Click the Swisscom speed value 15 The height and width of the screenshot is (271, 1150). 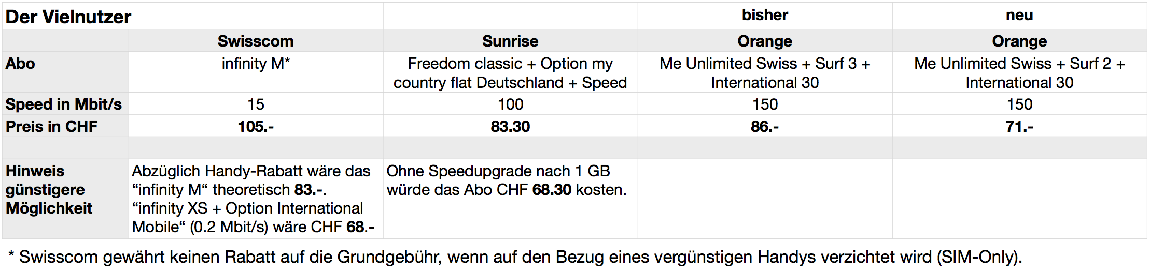pyautogui.click(x=256, y=104)
